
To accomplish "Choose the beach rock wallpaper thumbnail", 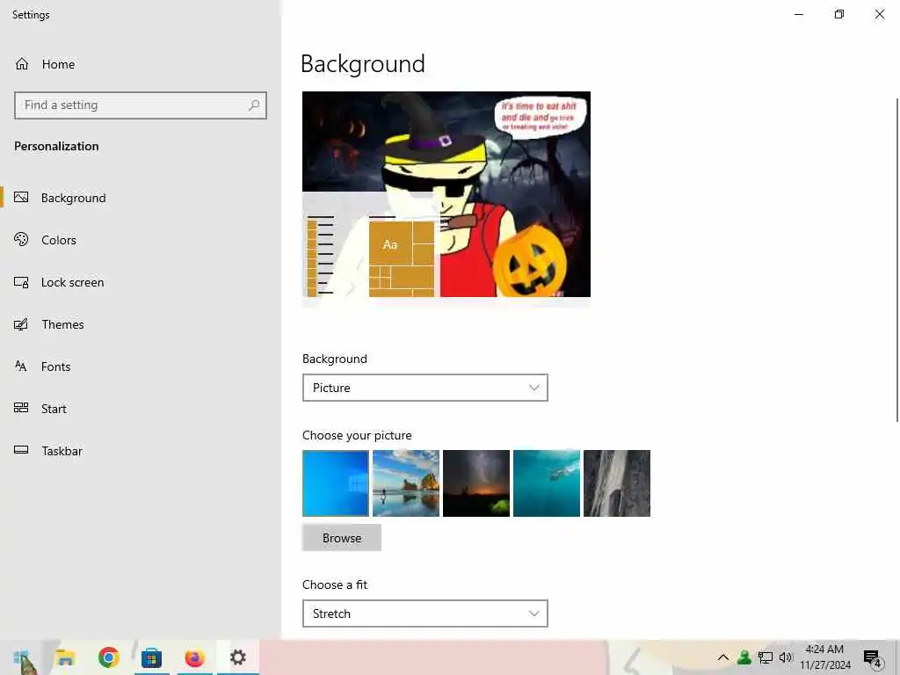I will click(x=406, y=483).
